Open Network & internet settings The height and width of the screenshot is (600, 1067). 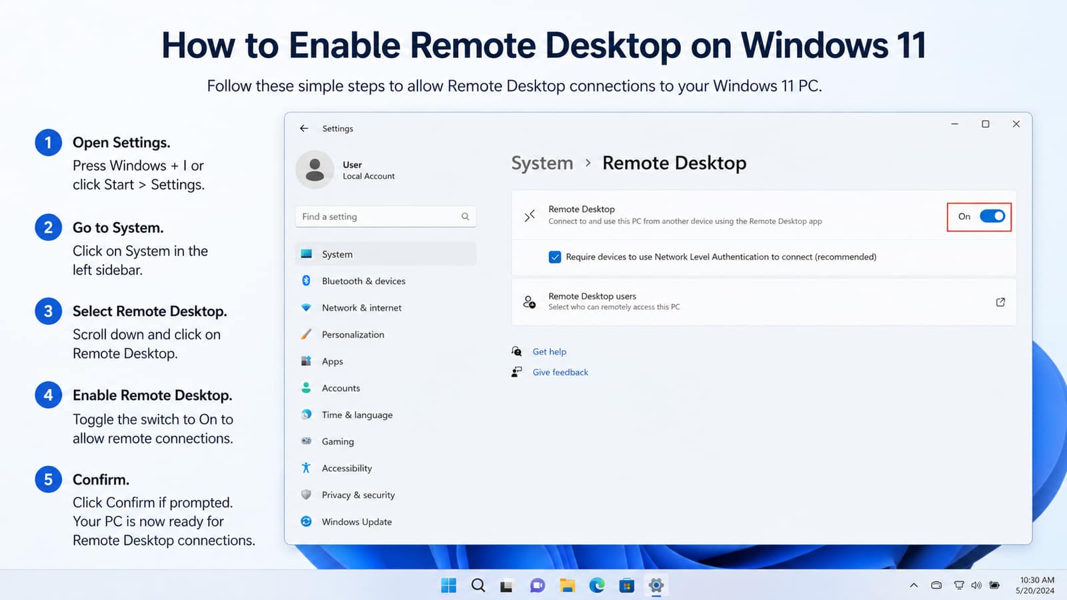[x=385, y=307]
